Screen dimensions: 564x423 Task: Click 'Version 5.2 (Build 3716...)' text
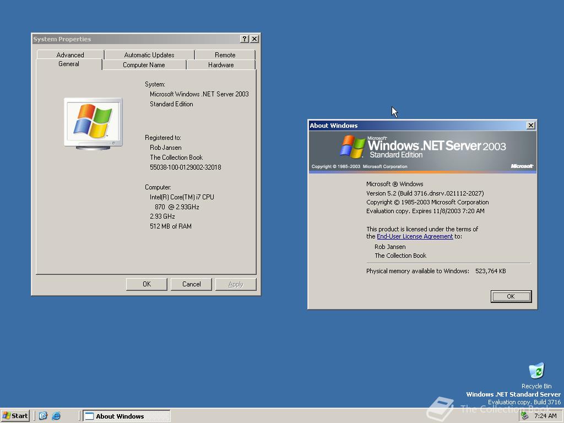pyautogui.click(x=425, y=193)
